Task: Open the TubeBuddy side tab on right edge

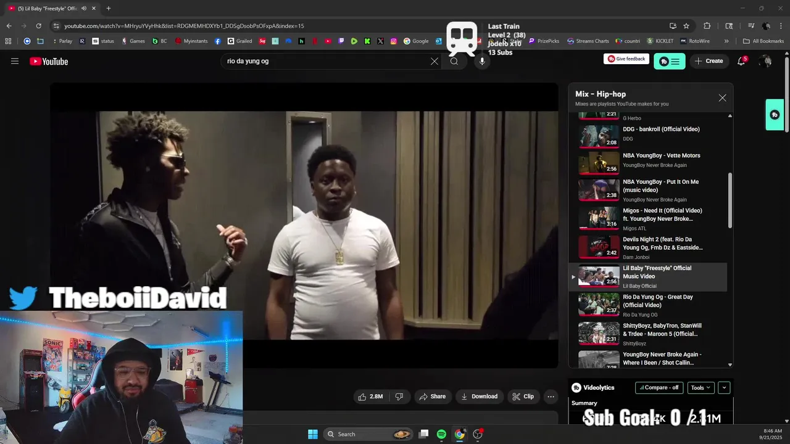Action: (775, 115)
